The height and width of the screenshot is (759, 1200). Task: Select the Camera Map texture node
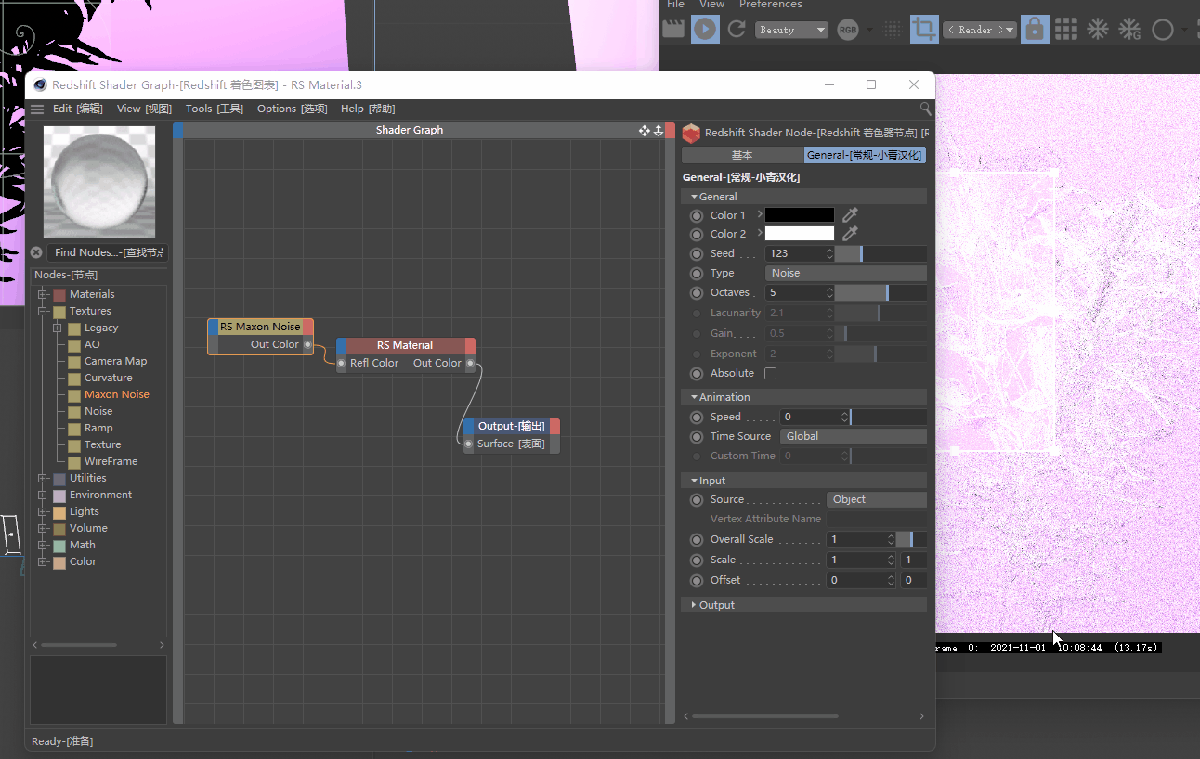(115, 361)
